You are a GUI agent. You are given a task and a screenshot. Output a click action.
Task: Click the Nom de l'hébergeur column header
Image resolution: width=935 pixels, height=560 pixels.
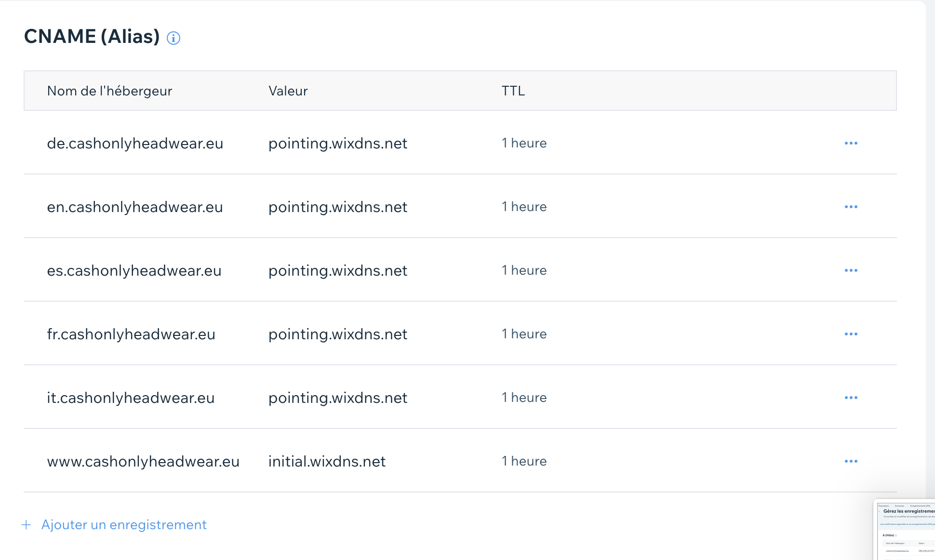point(109,91)
